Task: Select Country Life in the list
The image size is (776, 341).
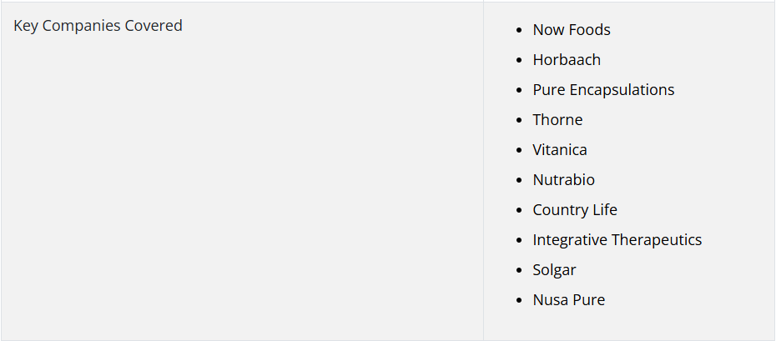Action: pyautogui.click(x=575, y=210)
